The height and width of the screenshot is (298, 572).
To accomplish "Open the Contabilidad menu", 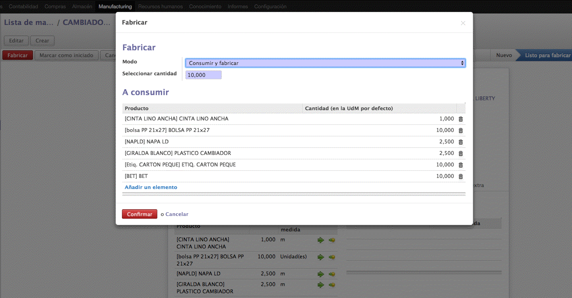I will coord(23,6).
